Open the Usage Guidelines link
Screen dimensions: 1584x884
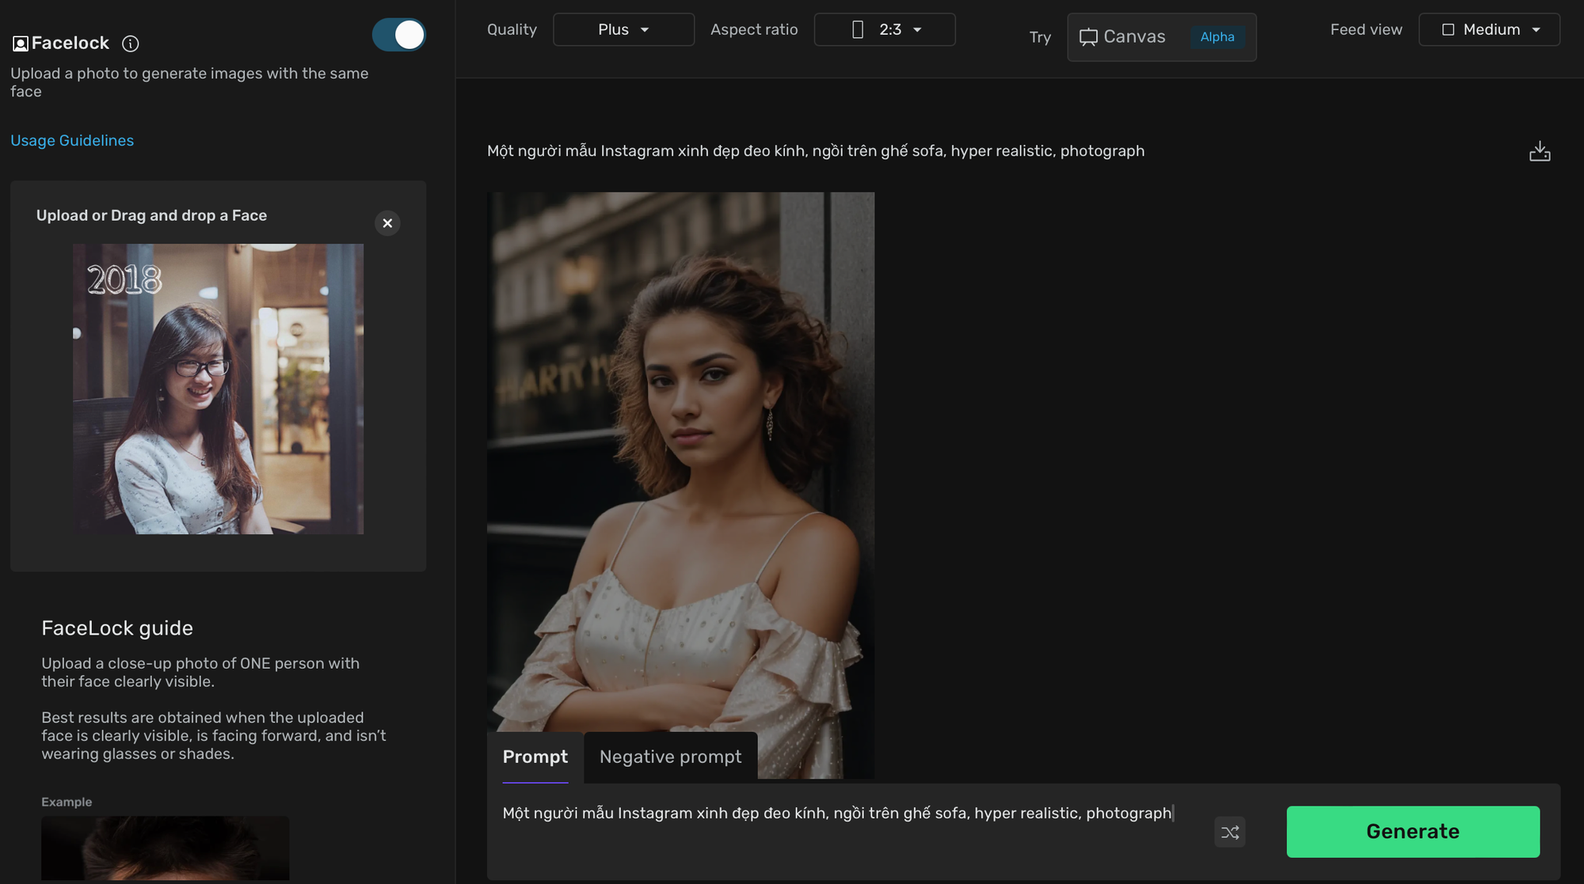tap(72, 140)
